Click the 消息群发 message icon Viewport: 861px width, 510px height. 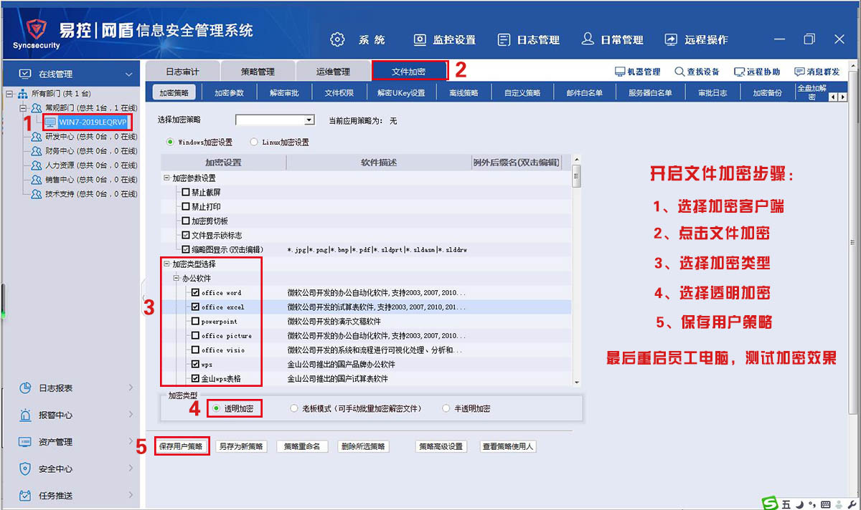point(799,72)
